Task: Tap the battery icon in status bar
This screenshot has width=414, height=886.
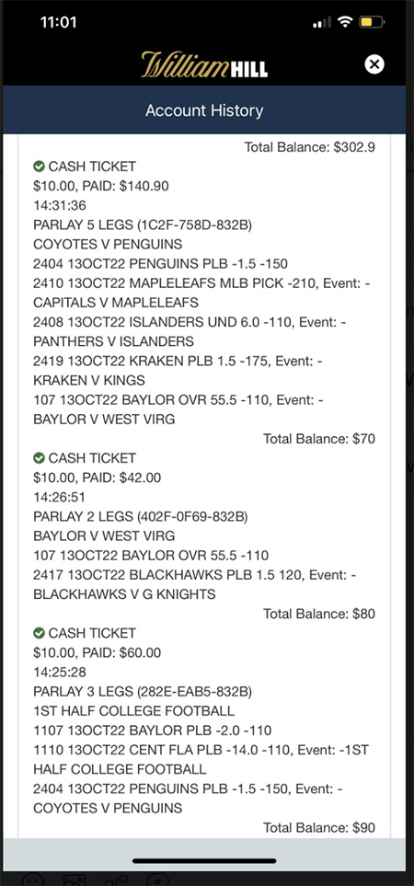Action: pos(372,23)
